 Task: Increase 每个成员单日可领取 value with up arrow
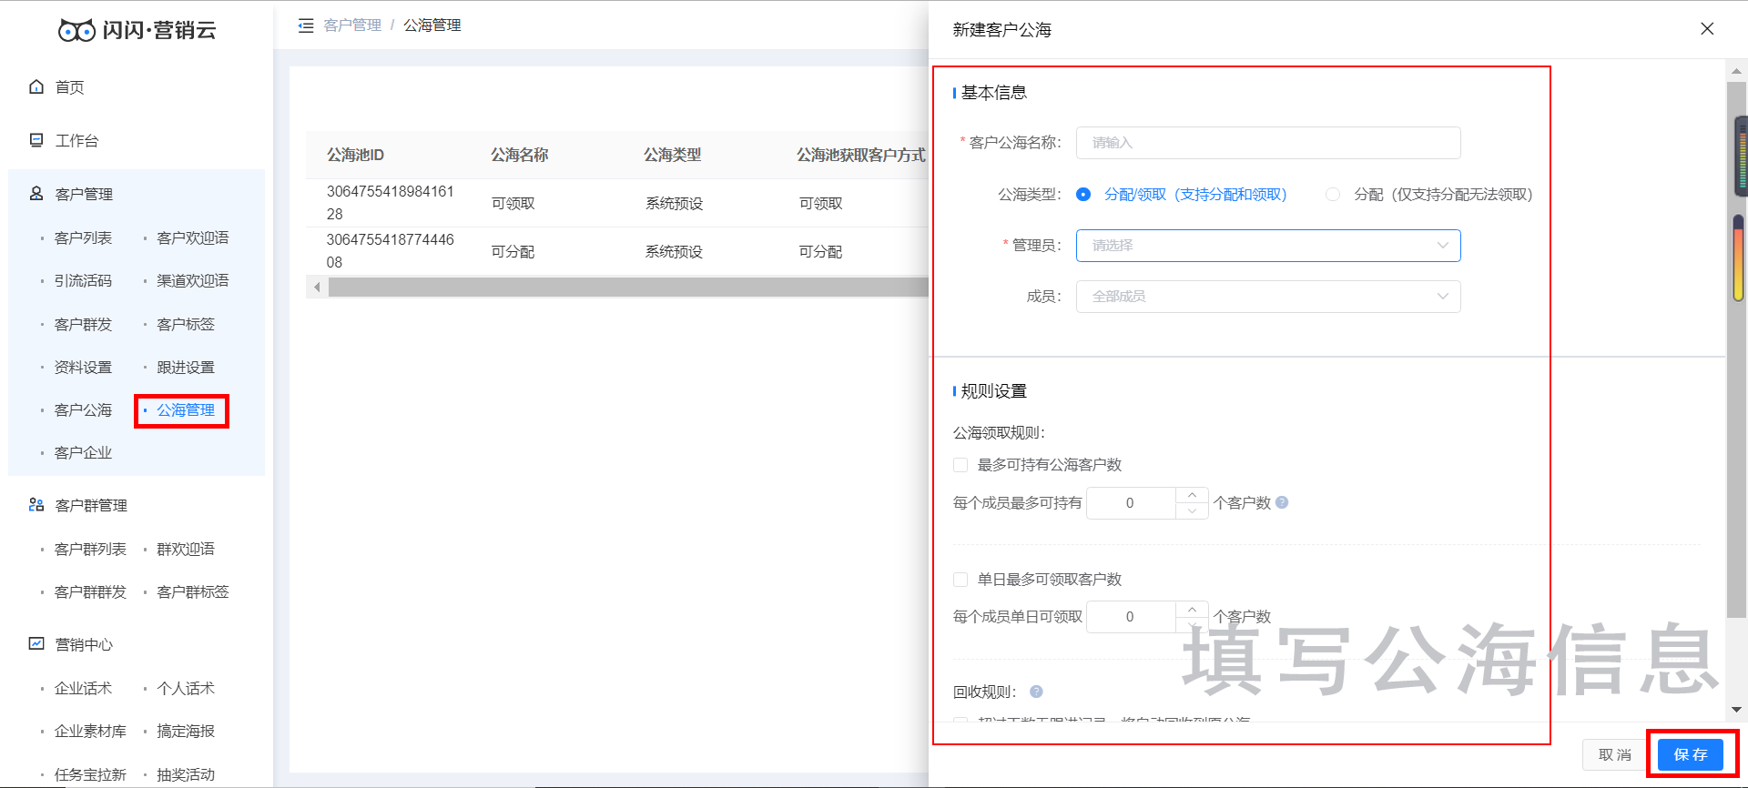1192,609
